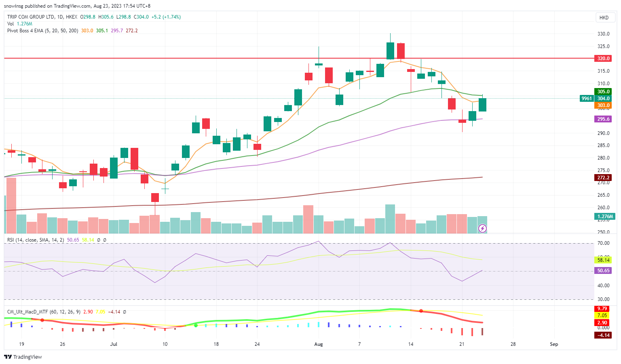Click the H305.6 high value
The height and width of the screenshot is (364, 621).
coord(106,17)
